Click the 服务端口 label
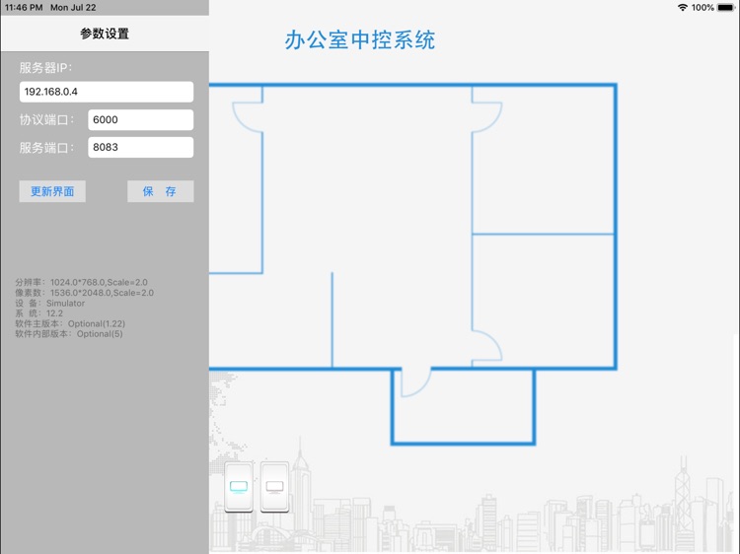 (46, 148)
